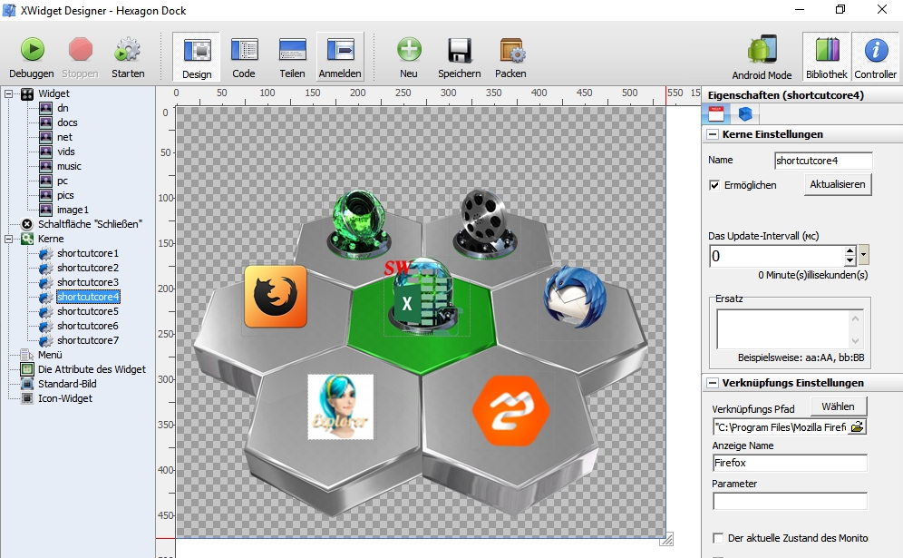The width and height of the screenshot is (903, 558).
Task: Click the Explorer girl image
Action: [x=340, y=407]
